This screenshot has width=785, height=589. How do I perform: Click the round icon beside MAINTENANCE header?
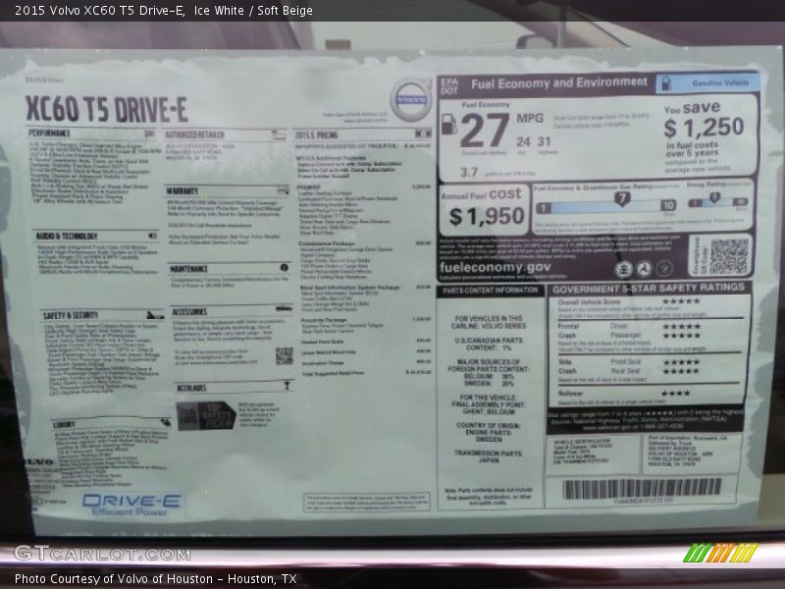284,268
